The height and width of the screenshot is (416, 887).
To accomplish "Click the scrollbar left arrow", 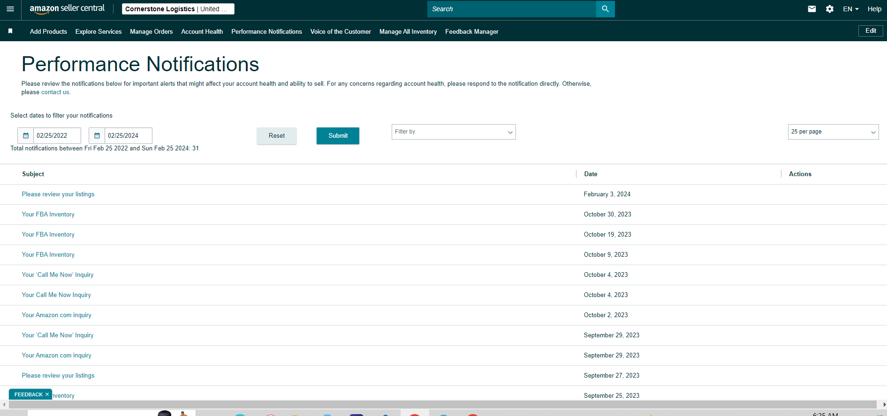I will coord(4,404).
